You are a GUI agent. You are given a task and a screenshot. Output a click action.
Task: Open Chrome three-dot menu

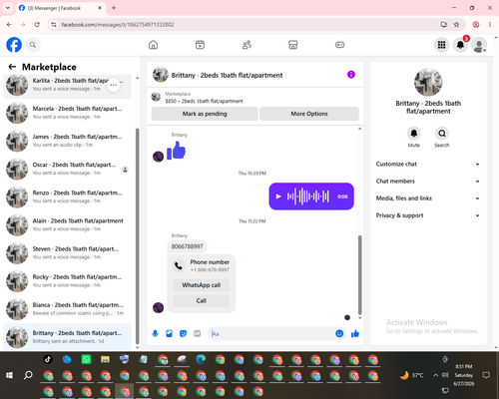490,25
